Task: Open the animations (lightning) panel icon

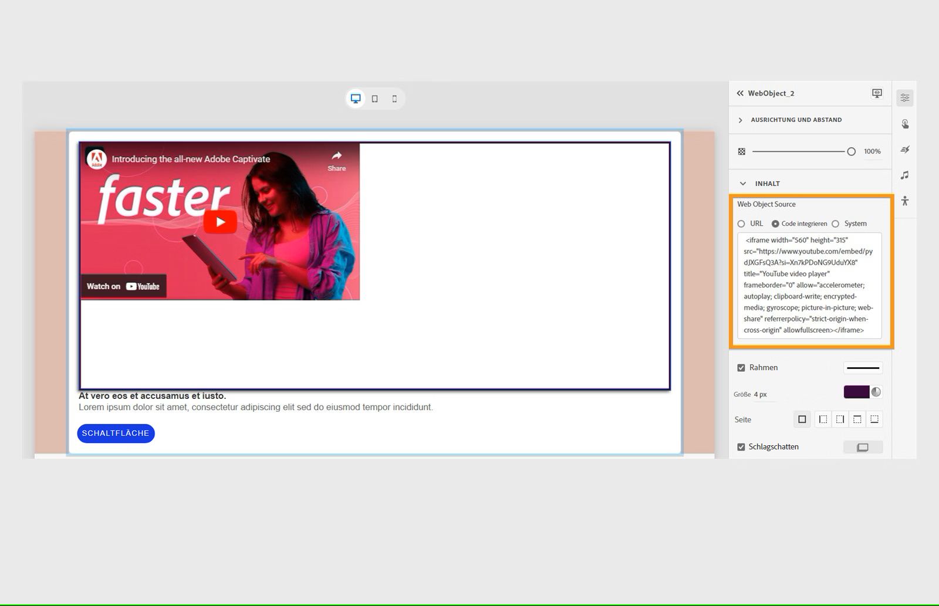Action: click(x=904, y=150)
